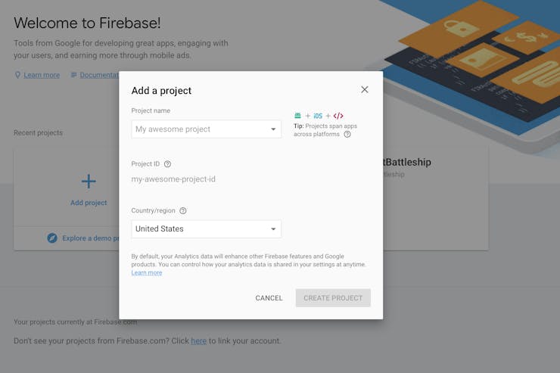Click the plus Add project icon
The width and height of the screenshot is (560, 373).
[89, 182]
